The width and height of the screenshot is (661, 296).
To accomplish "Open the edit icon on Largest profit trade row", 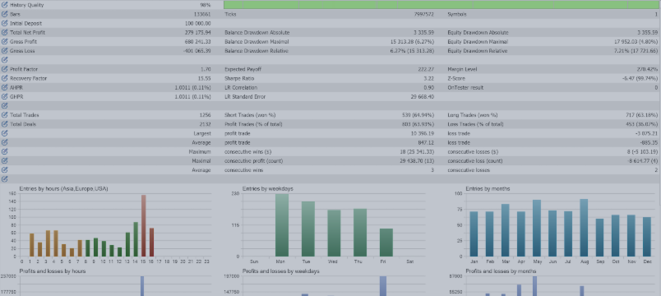I will pyautogui.click(x=5, y=133).
